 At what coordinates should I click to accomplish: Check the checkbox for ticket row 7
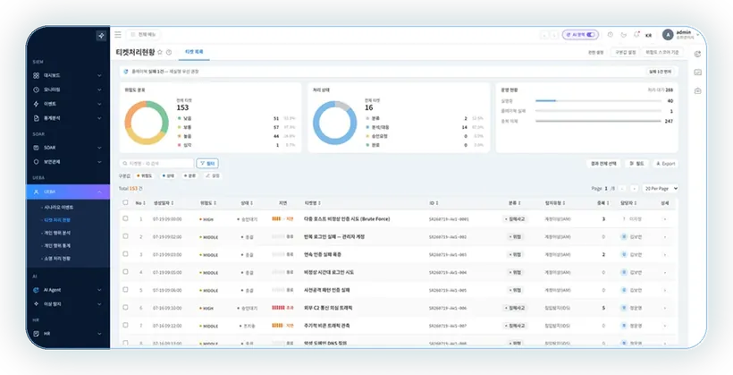tap(125, 326)
